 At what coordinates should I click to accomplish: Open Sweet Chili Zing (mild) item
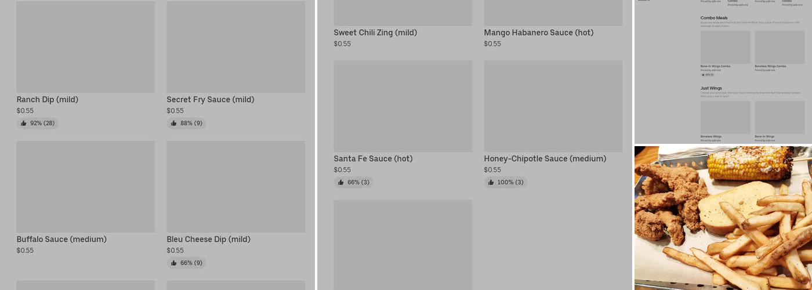pyautogui.click(x=375, y=33)
